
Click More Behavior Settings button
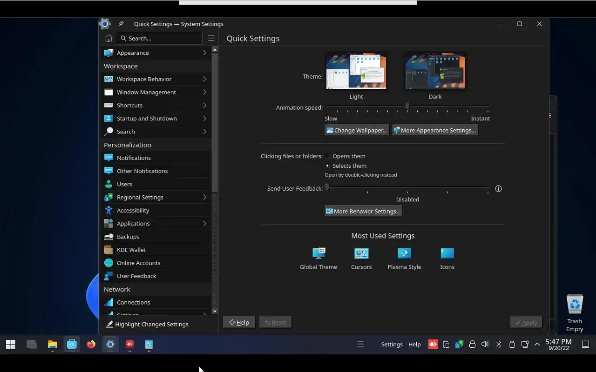(363, 211)
